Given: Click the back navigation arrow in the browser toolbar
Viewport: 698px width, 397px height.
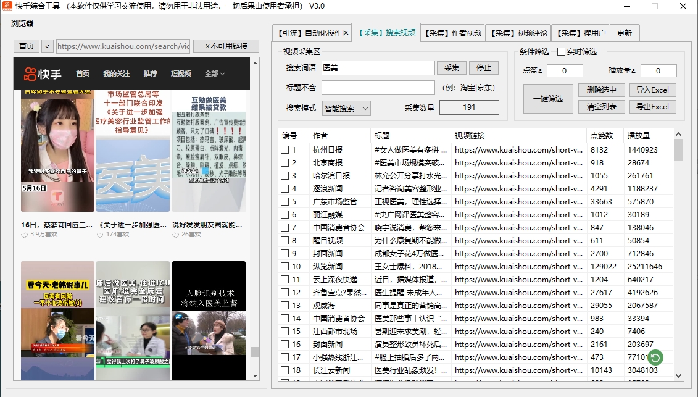Looking at the screenshot, I should (47, 46).
